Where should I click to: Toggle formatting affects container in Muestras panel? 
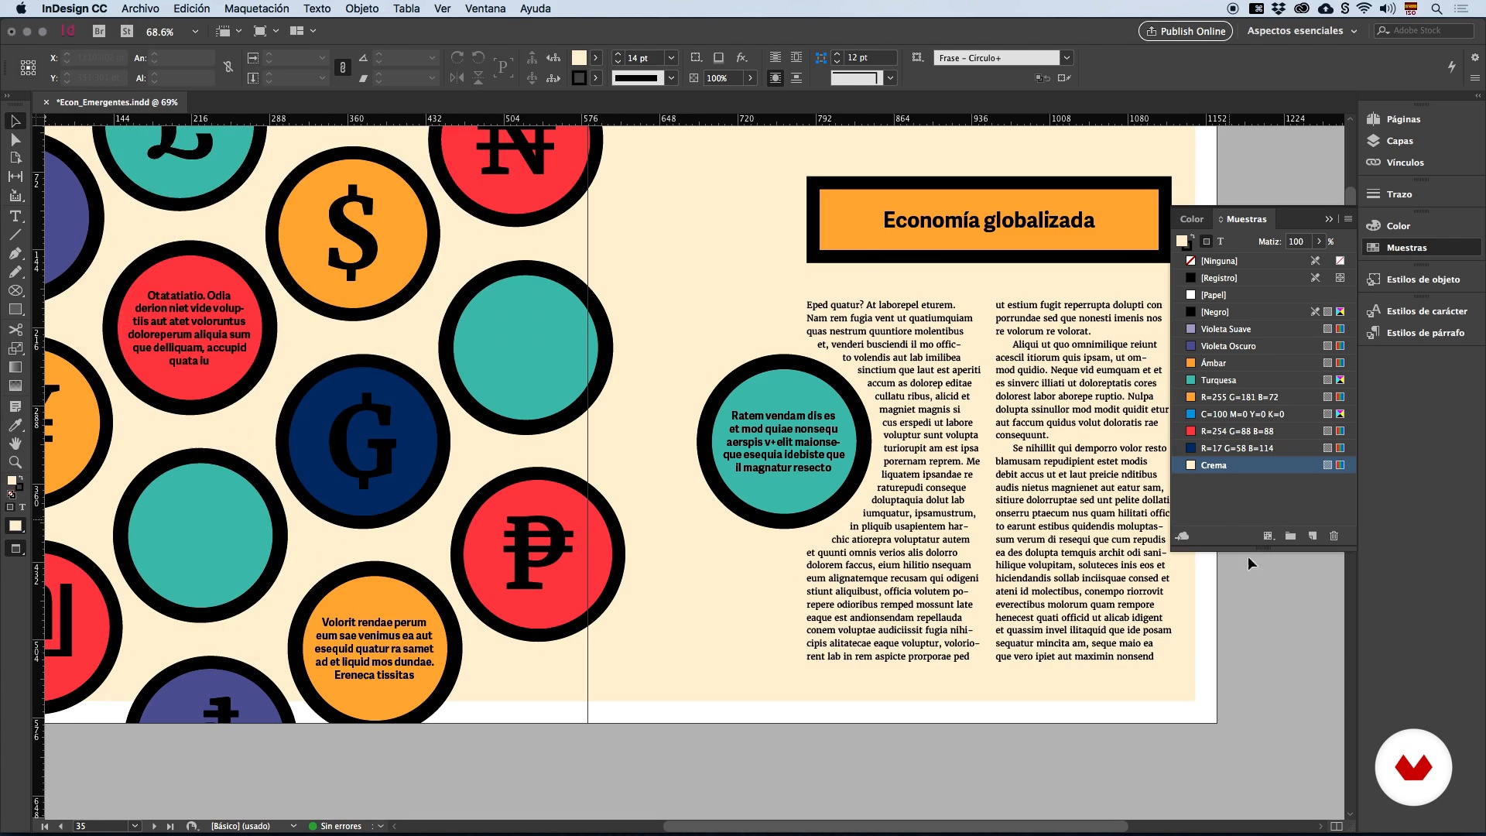1206,242
